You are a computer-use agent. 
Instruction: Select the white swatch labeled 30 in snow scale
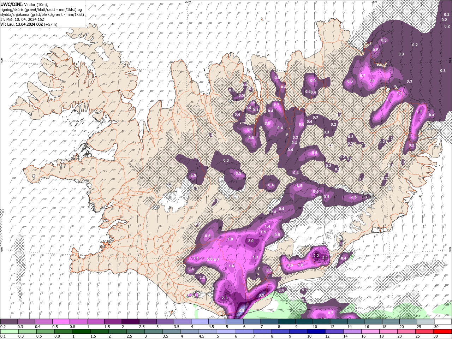443,322
